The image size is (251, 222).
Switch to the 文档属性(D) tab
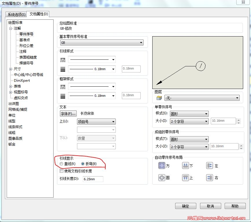(x=39, y=14)
